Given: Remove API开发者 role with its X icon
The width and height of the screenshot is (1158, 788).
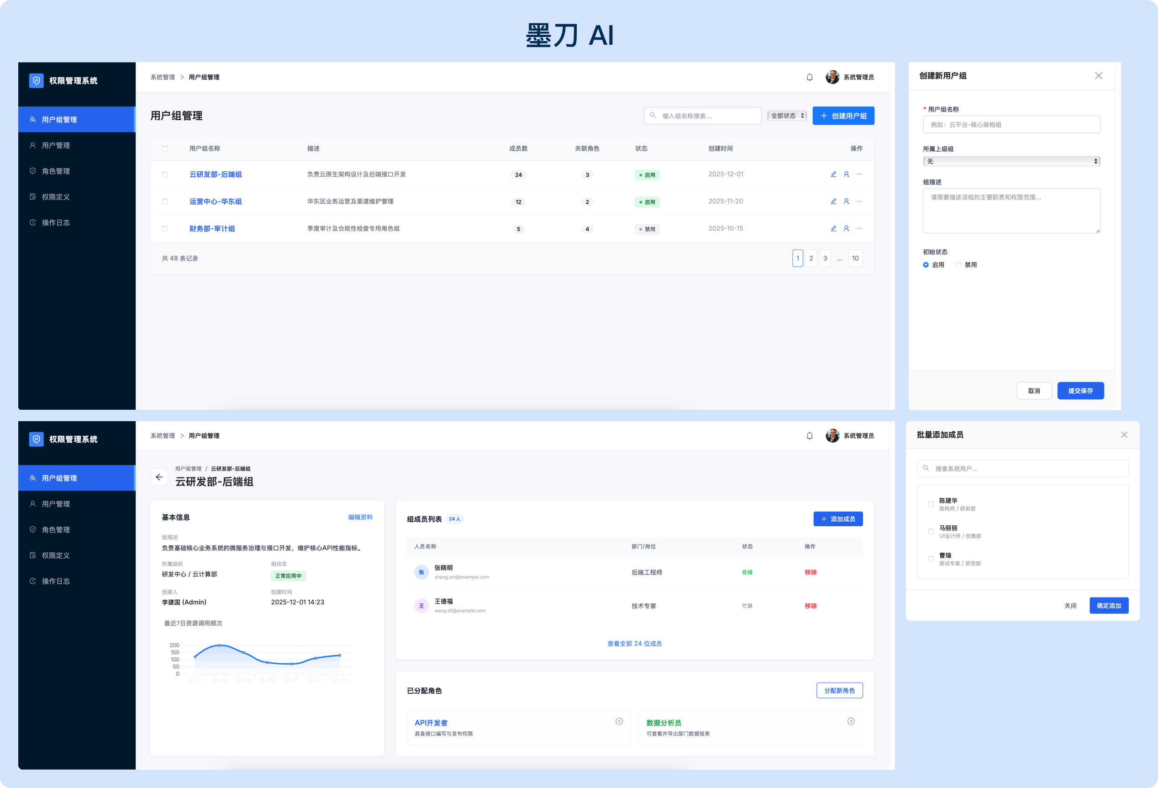Looking at the screenshot, I should coord(619,721).
